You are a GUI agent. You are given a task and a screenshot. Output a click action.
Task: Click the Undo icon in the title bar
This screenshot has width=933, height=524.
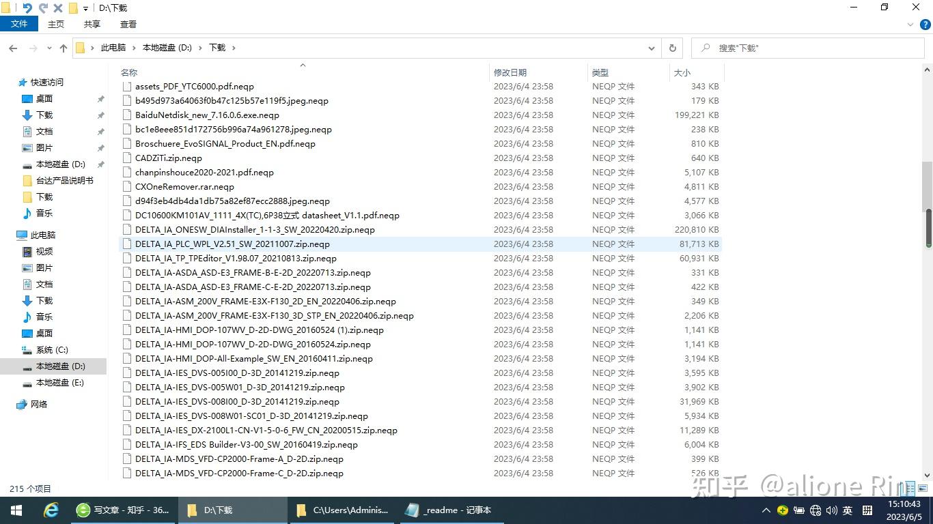(27, 8)
